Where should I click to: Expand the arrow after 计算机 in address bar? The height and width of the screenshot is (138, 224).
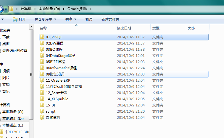pos(35,9)
